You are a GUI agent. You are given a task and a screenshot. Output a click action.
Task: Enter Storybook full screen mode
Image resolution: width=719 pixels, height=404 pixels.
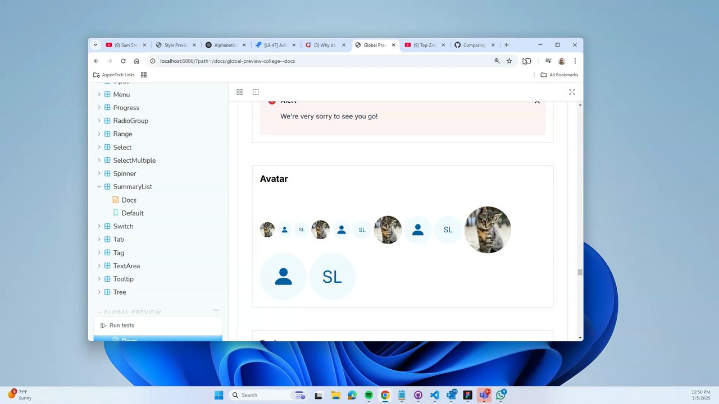tap(572, 92)
